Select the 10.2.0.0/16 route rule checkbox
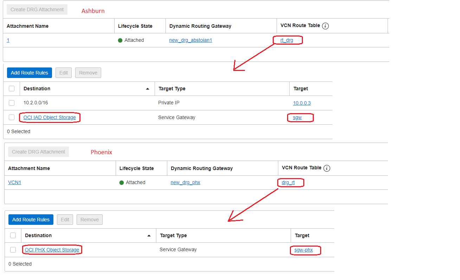The height and width of the screenshot is (280, 460). (12, 103)
